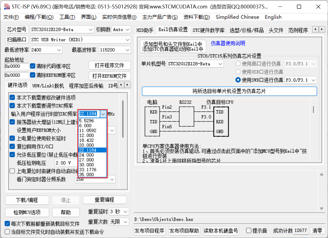Open the 看门狗定时器分频系数 dropdown
The width and height of the screenshot is (328, 238).
95,180
